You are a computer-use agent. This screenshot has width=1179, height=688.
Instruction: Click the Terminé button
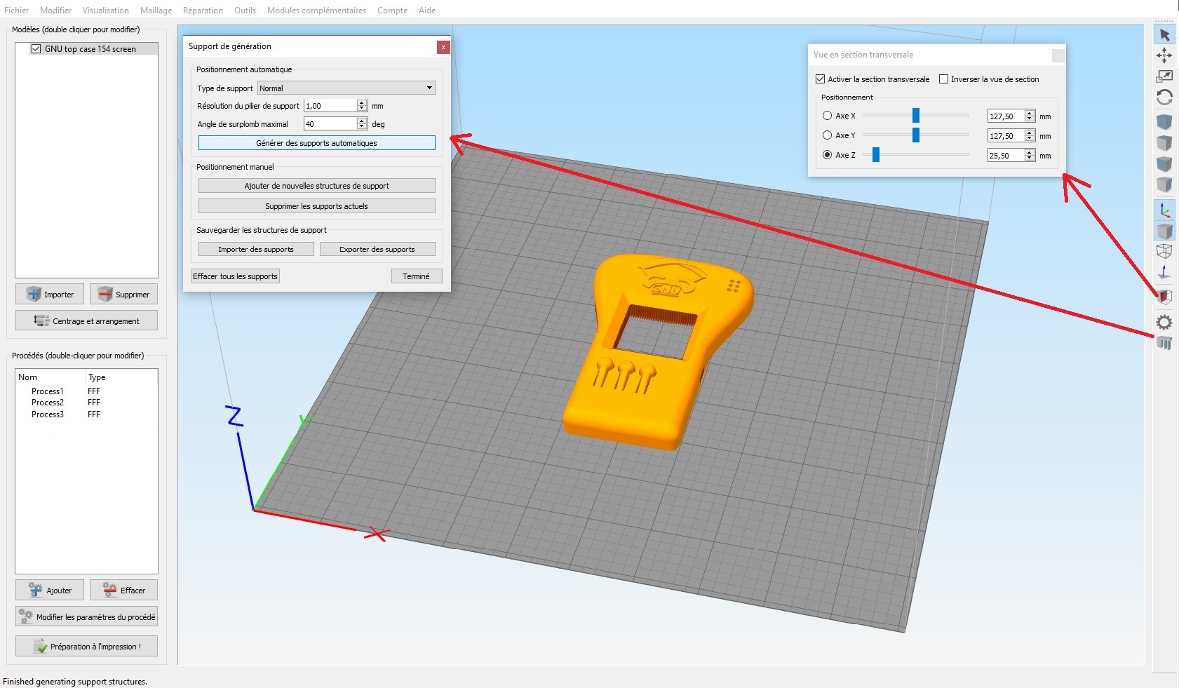[x=417, y=276]
